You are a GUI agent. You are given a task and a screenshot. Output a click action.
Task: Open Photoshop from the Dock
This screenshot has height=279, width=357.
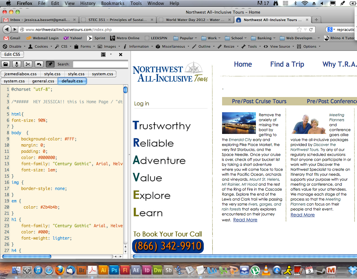114,270
